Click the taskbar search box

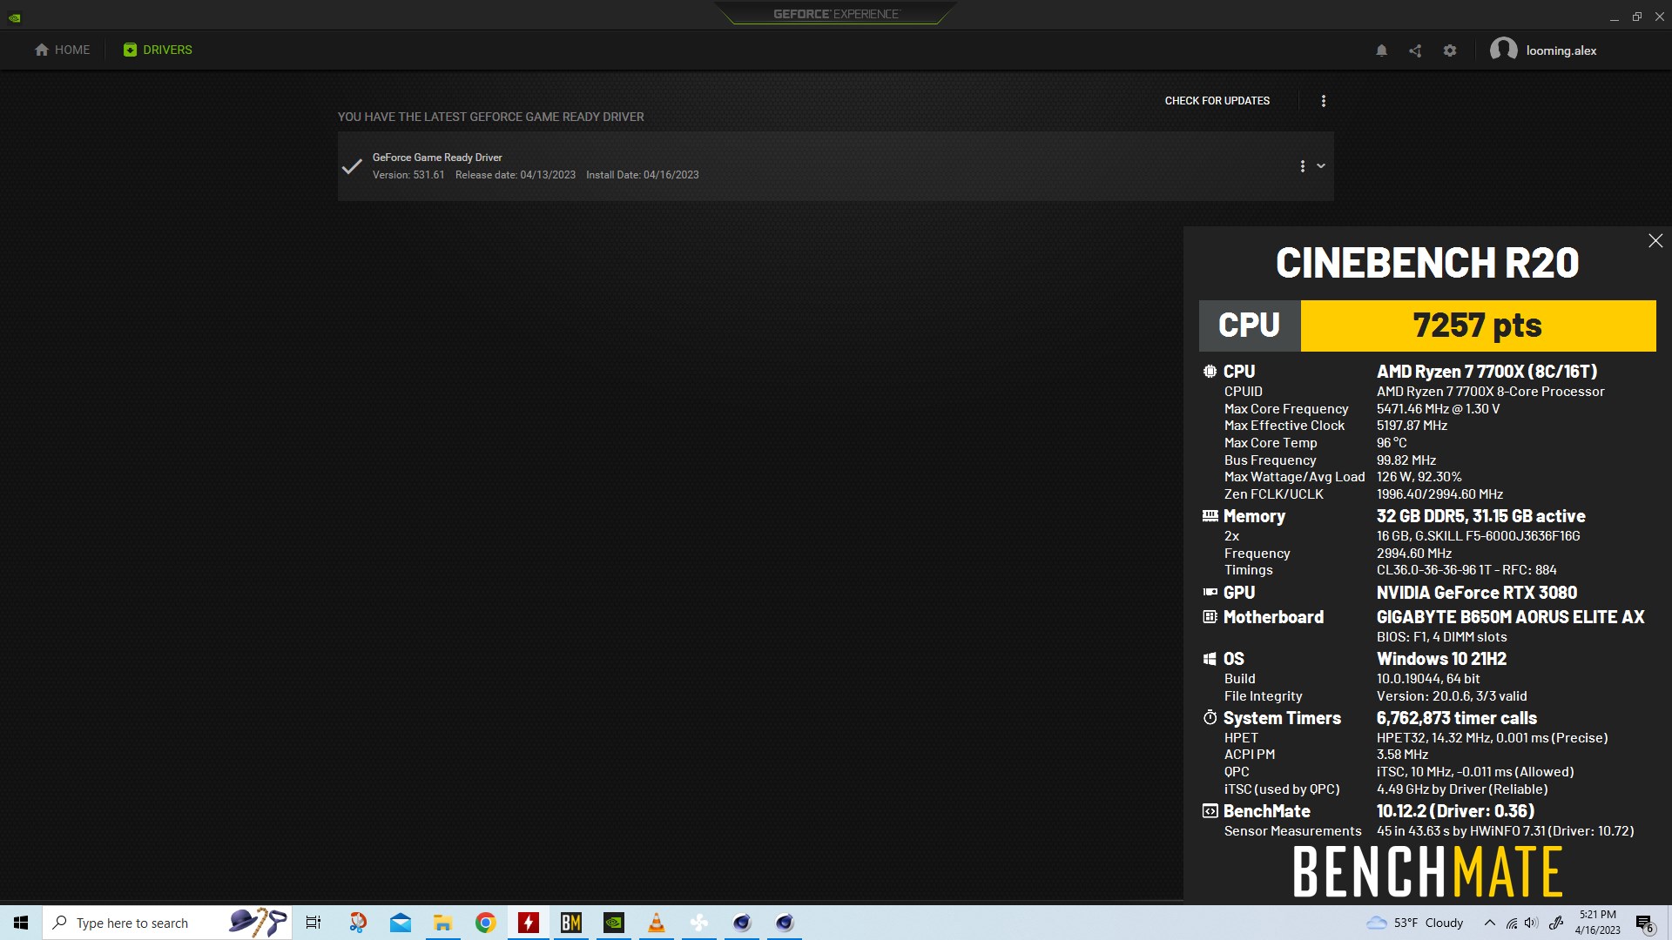pyautogui.click(x=166, y=923)
